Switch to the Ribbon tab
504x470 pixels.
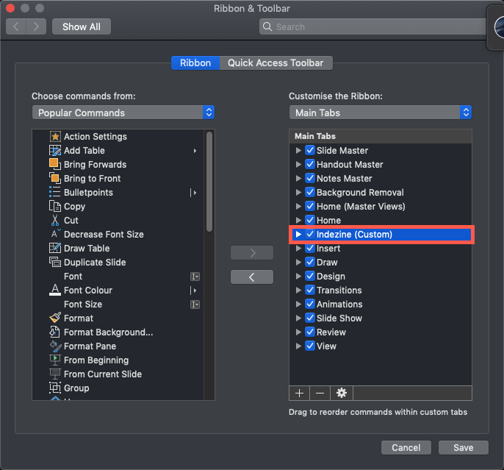(x=195, y=63)
